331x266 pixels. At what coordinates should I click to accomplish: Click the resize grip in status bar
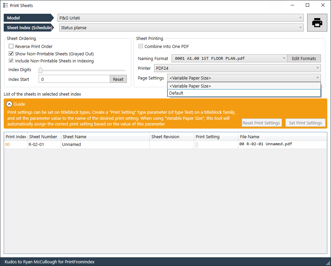[x=328, y=263]
